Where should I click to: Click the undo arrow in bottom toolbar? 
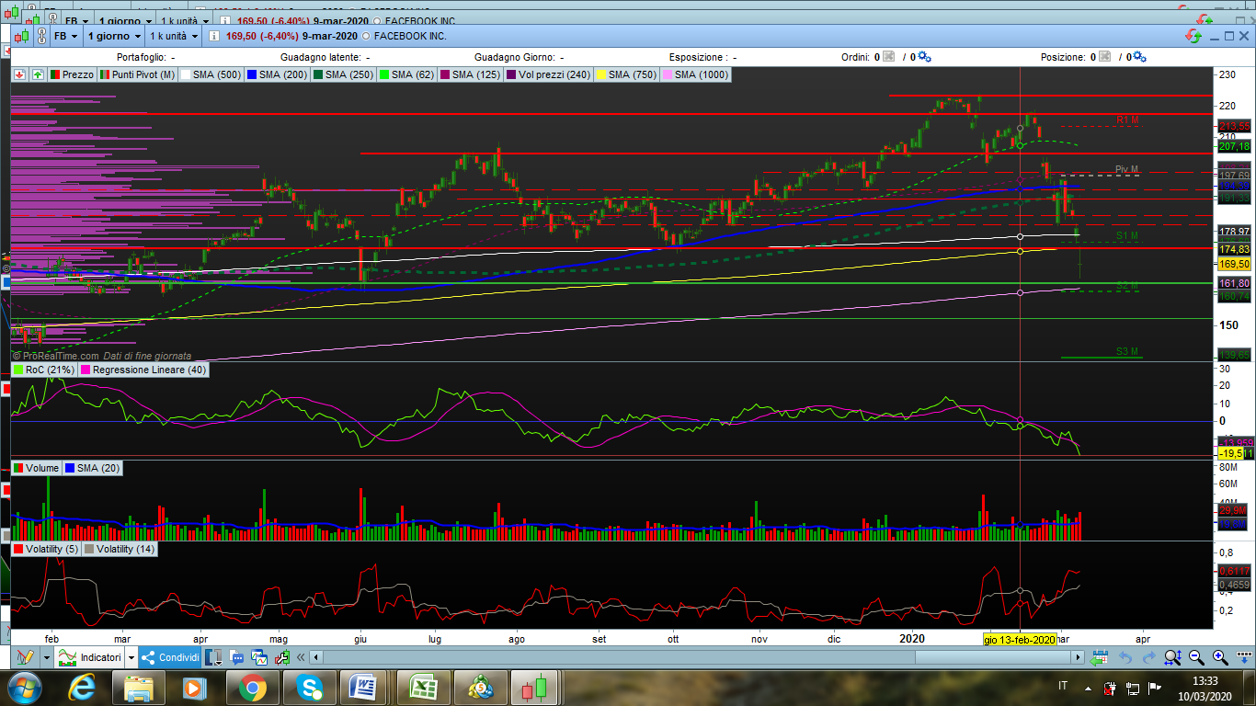coord(1125,657)
